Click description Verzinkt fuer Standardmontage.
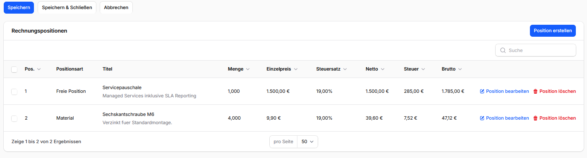587x158 pixels. coord(137,123)
